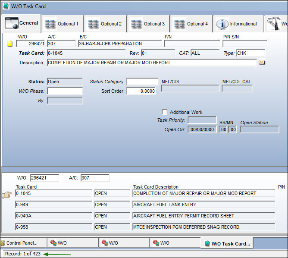Click the Task Card field 0-1045 in header
The height and width of the screenshot is (258, 288).
click(86, 53)
